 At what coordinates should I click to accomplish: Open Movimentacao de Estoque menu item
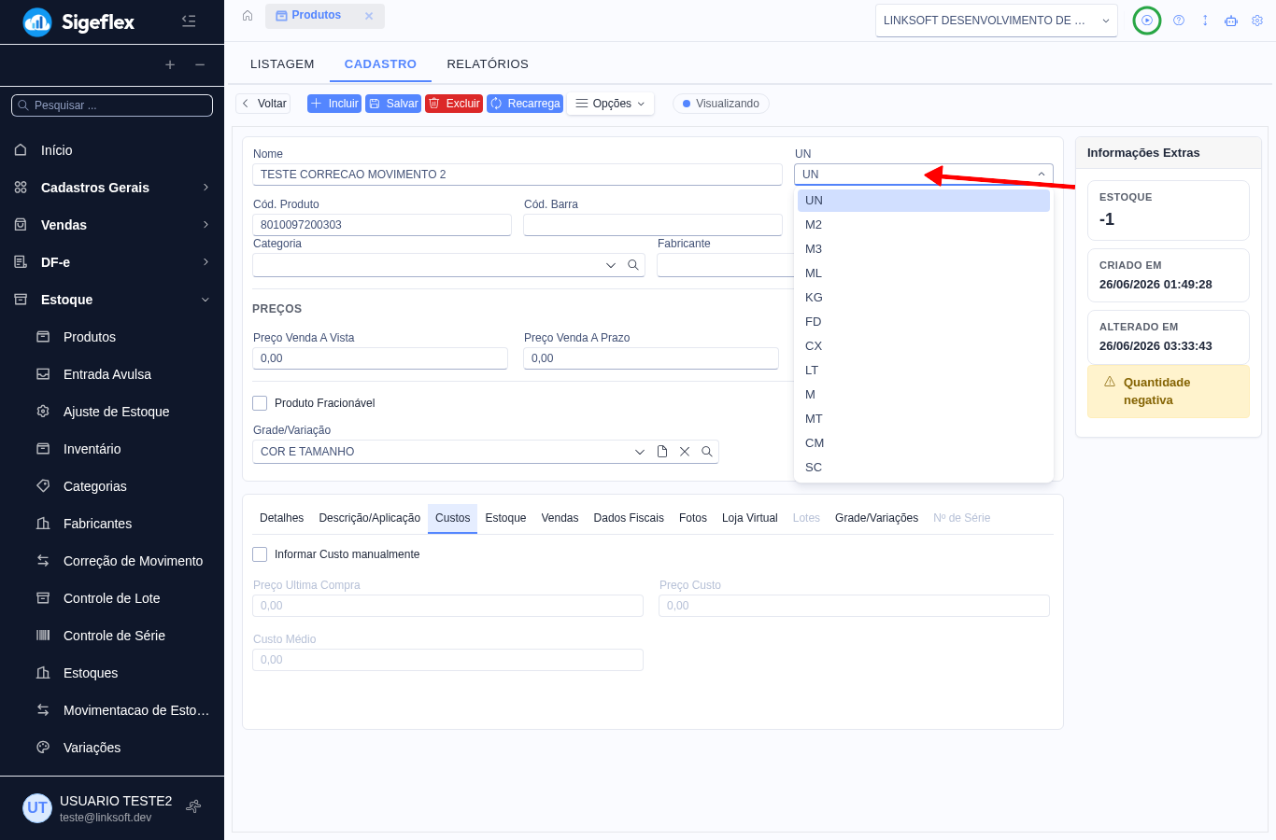pos(112,710)
